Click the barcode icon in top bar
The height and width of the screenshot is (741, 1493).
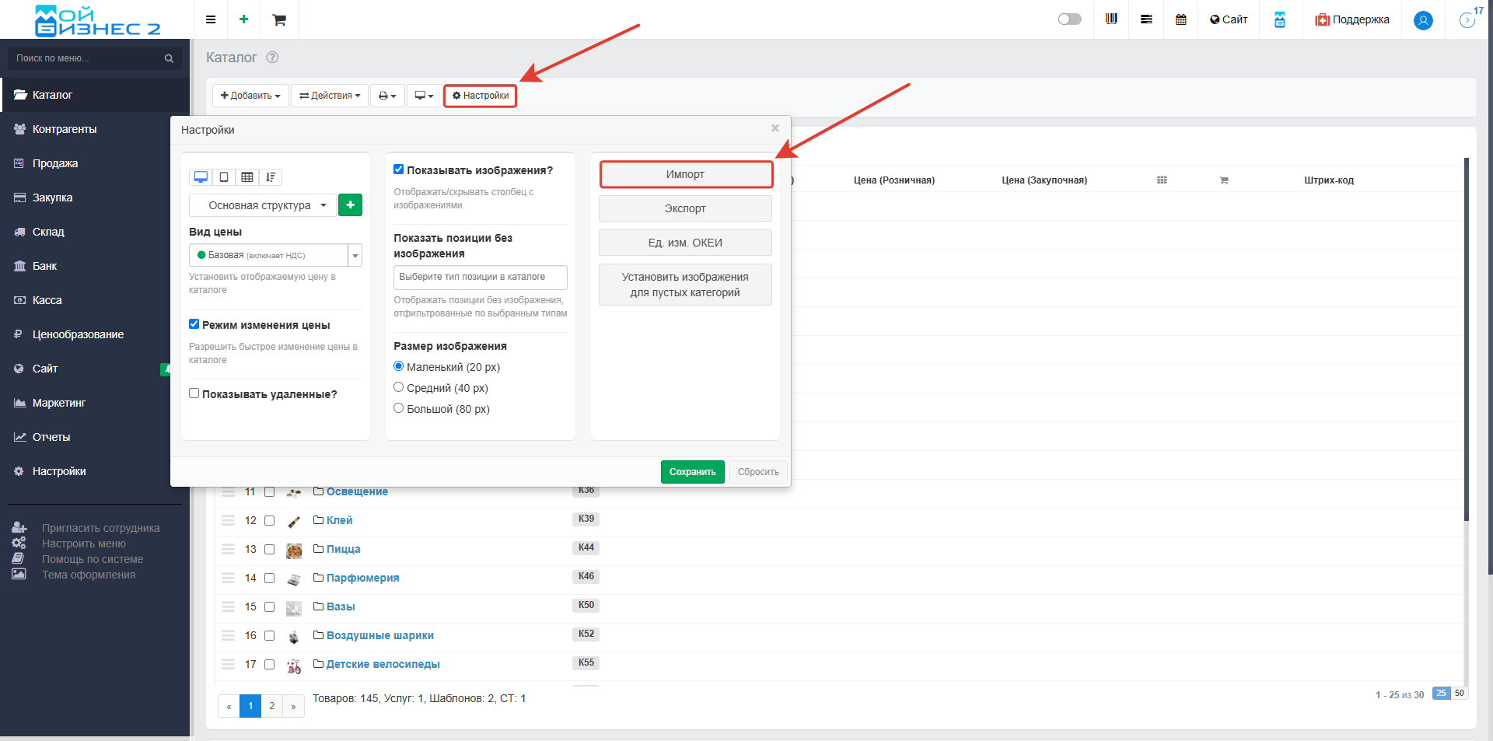(x=1111, y=19)
